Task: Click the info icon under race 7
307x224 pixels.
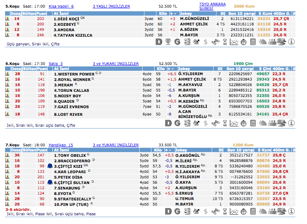Action: (291, 211)
